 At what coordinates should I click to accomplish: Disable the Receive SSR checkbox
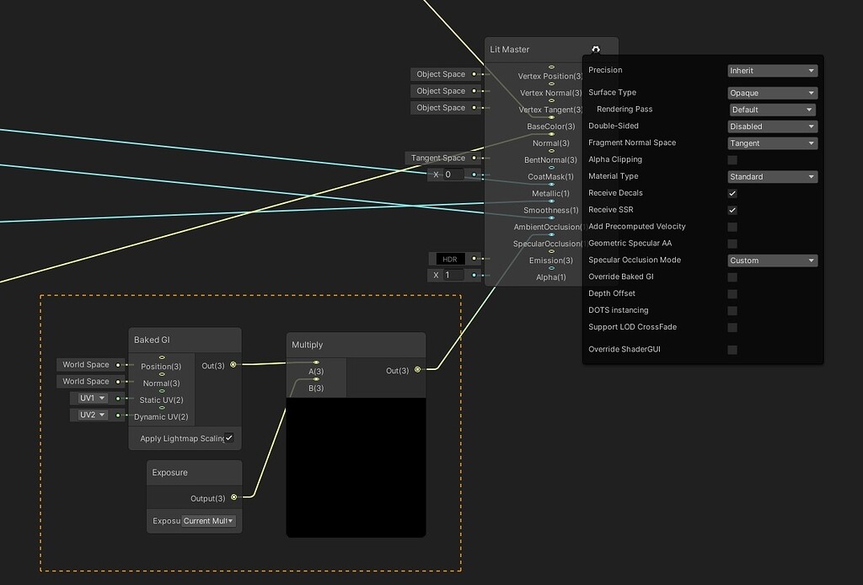[x=732, y=210]
